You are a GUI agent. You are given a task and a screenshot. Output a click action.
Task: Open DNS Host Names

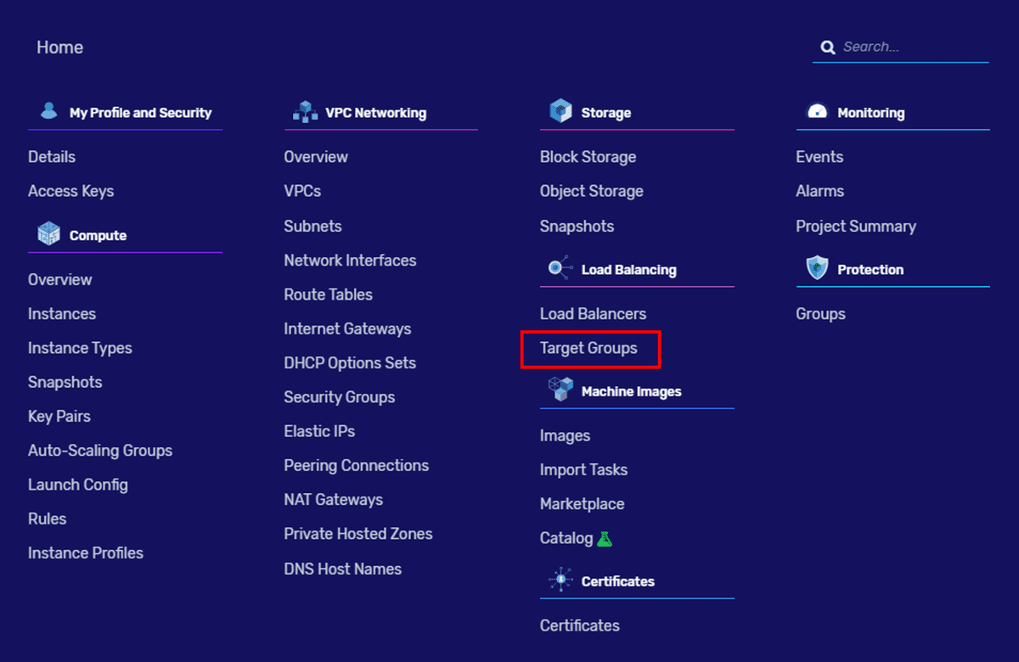343,569
